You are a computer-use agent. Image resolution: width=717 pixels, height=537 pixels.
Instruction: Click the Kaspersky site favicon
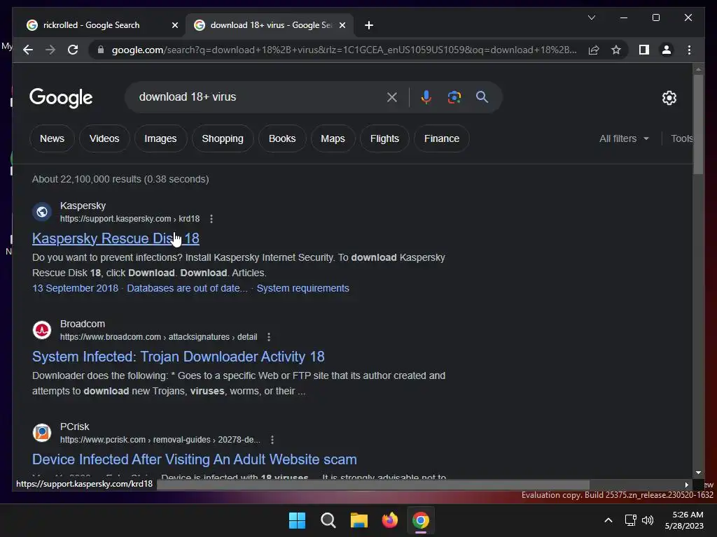pyautogui.click(x=42, y=212)
